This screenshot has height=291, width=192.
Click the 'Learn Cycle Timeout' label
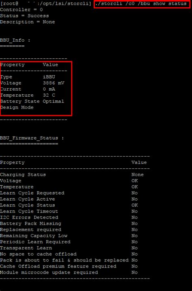click(29, 211)
